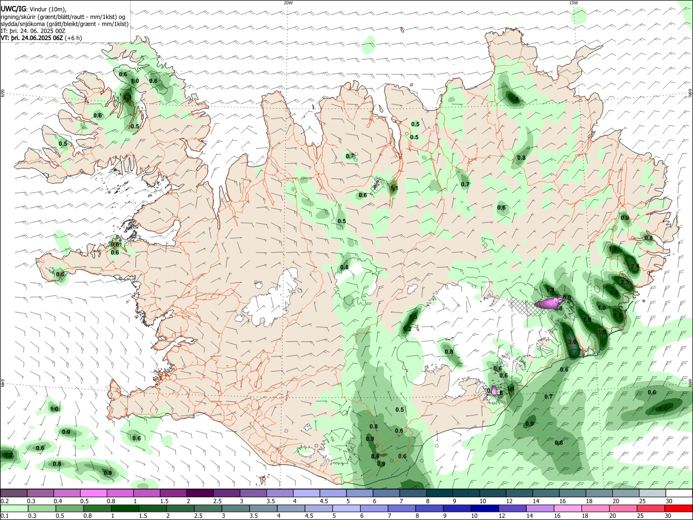
Task: Click the 'IT: þri. 24. 06. 2025 00Z' line
Action: [33, 31]
